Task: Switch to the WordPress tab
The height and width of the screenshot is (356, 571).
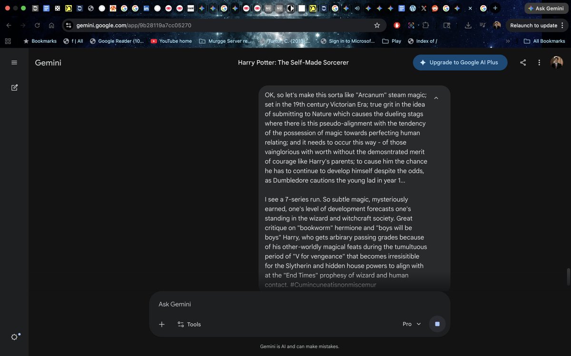Action: [413, 8]
